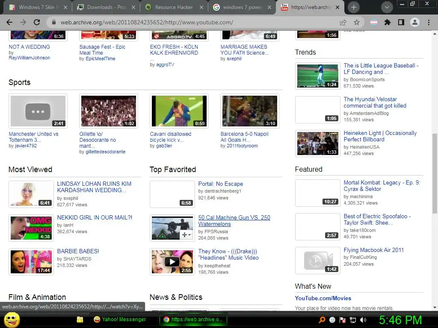The height and width of the screenshot is (328, 438).
Task: Click the Chrome web.archive taskbar button
Action: tap(193, 319)
